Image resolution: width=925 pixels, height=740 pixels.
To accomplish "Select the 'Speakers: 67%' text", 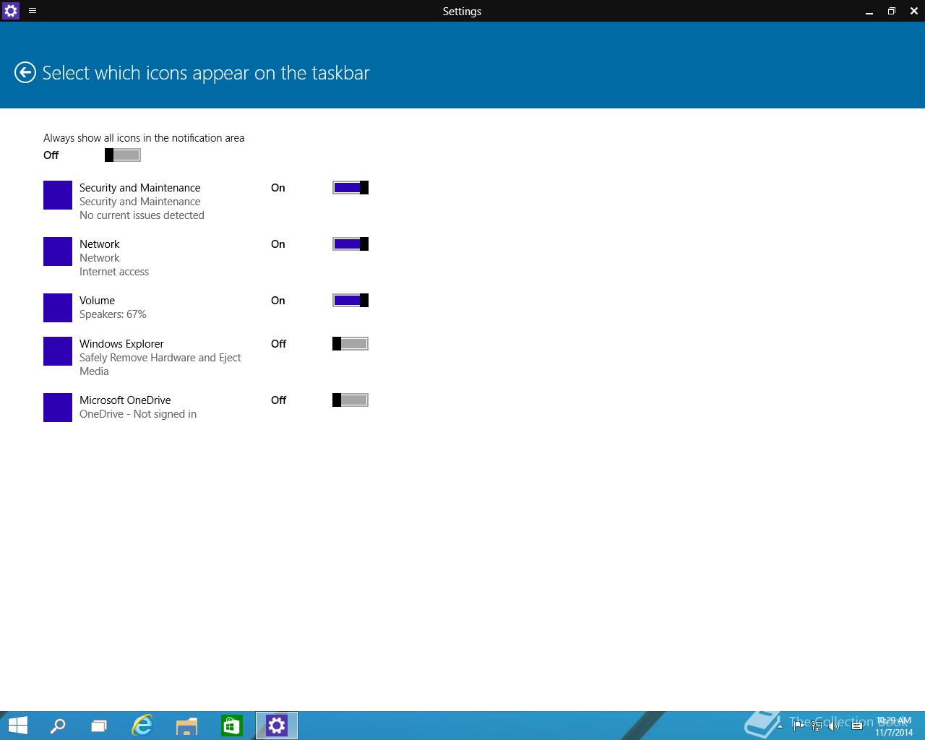I will 113,314.
